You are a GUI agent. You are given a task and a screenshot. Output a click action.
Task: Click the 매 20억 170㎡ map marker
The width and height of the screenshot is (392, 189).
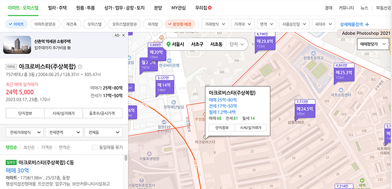pyautogui.click(x=157, y=52)
